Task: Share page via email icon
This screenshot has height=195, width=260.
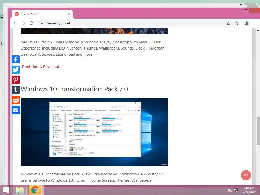Action: 16,110
